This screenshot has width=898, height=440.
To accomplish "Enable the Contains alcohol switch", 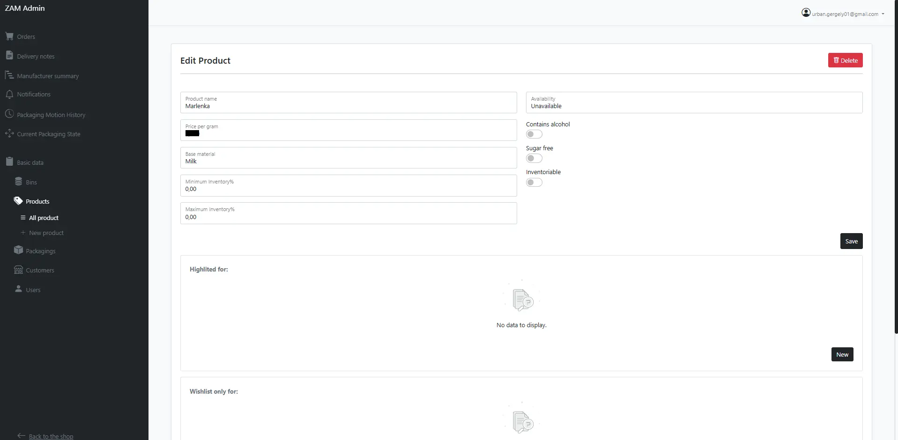I will (534, 134).
